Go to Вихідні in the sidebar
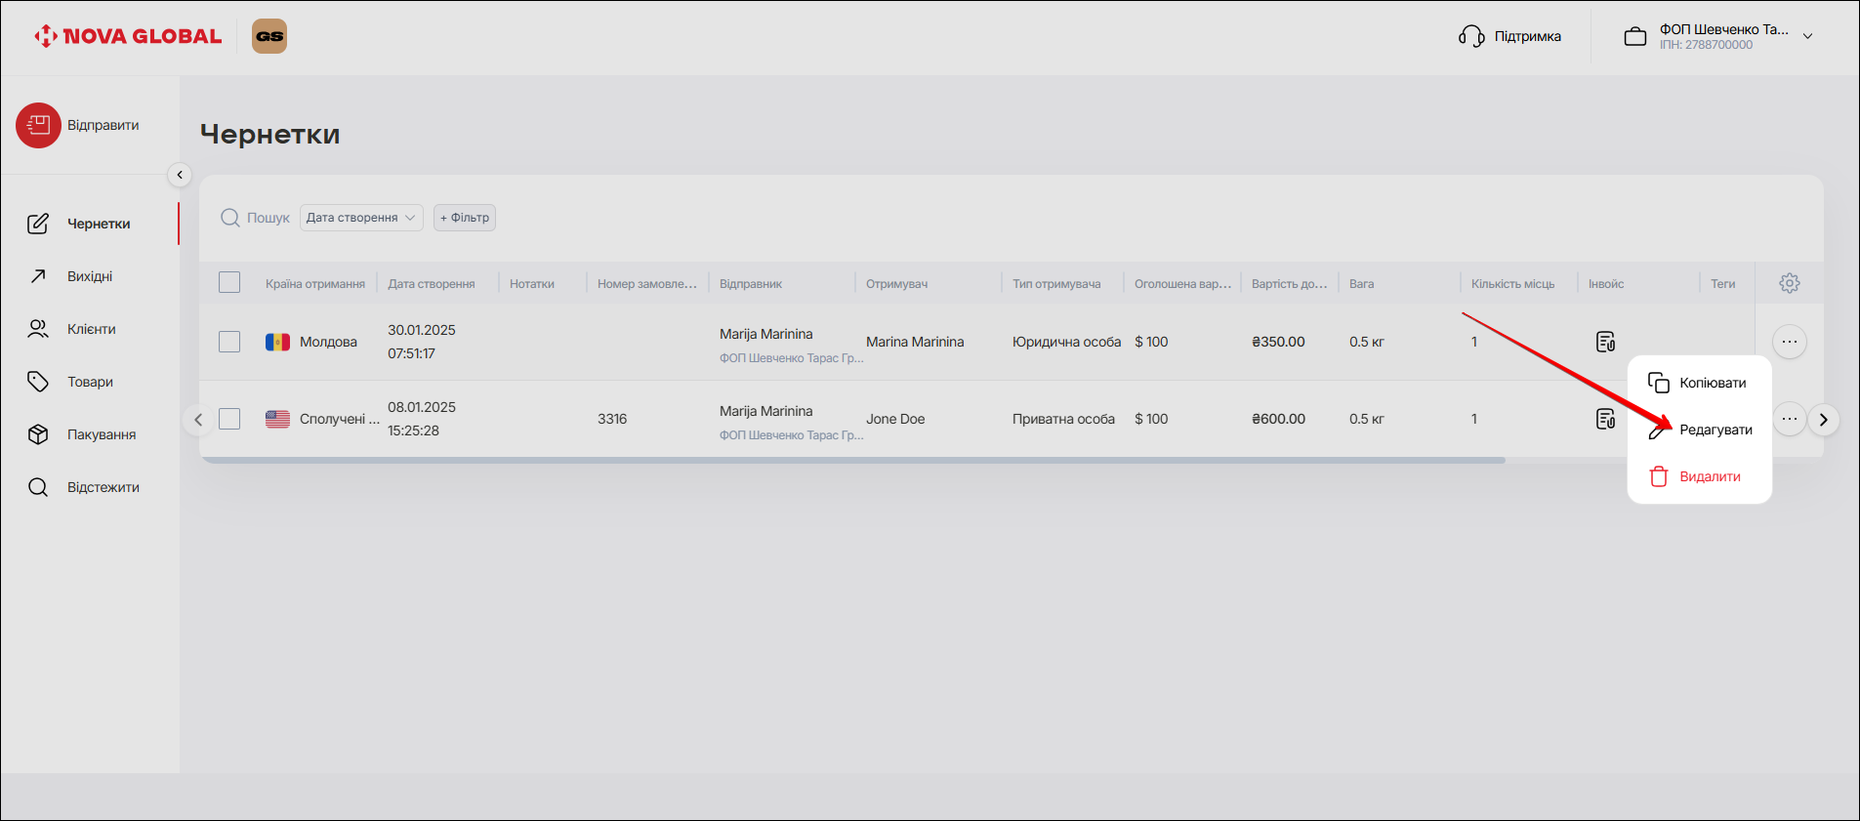1860x821 pixels. click(90, 276)
